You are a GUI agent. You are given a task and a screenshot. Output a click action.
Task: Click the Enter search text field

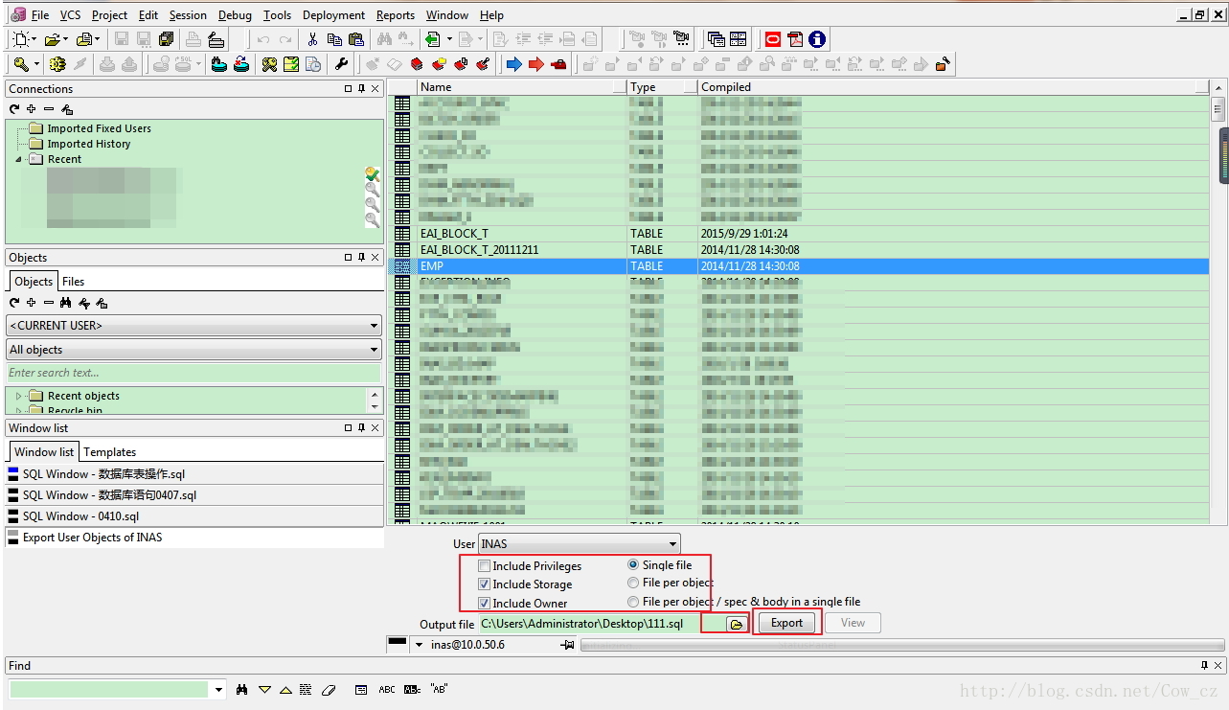[x=193, y=373]
